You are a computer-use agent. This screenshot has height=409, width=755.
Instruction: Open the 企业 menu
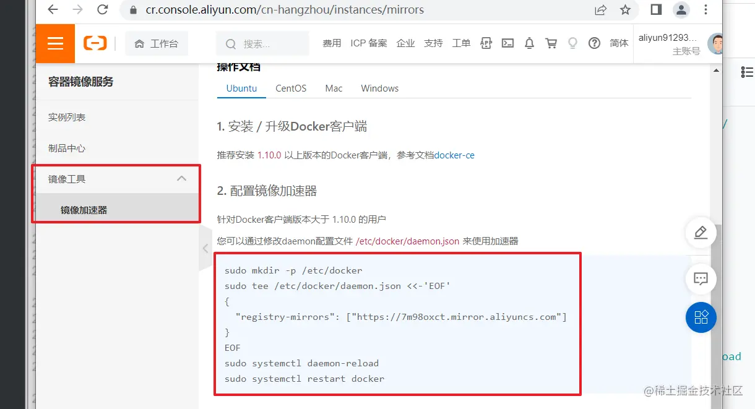pyautogui.click(x=405, y=43)
